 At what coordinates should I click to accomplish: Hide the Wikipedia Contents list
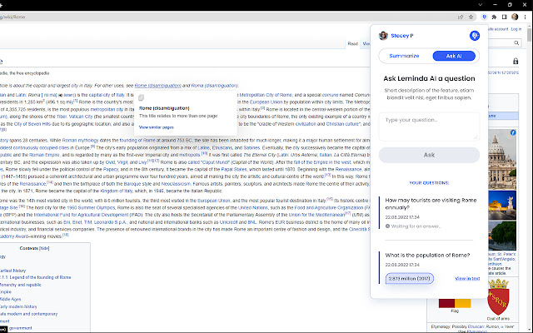coord(44,249)
